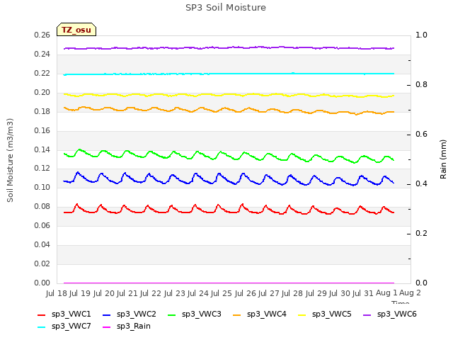
Task: Click the 0.14 left axis tick label
Action: coord(42,149)
